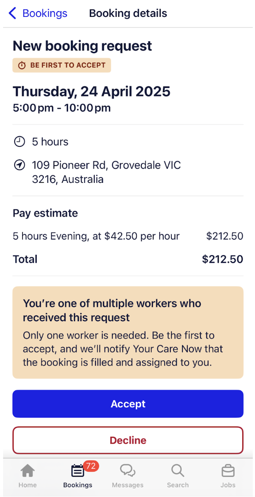255x497 pixels.
Task: Tap the BE FIRST TO ACCEPT badge
Action: click(x=62, y=65)
